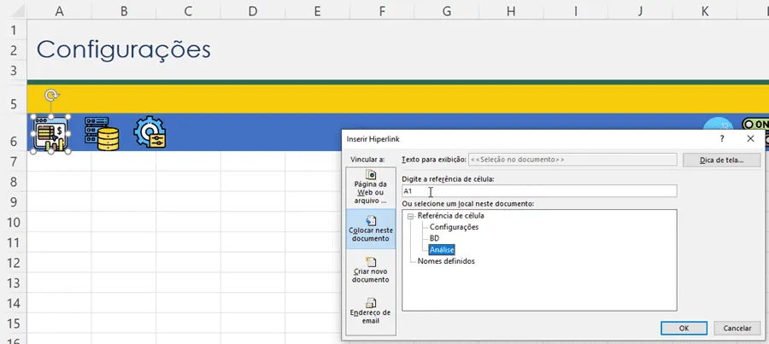Click the Configurações title text
This screenshot has width=769, height=344.
tap(124, 50)
